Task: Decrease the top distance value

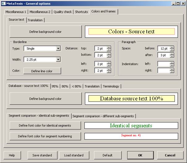Action: coord(109,50)
